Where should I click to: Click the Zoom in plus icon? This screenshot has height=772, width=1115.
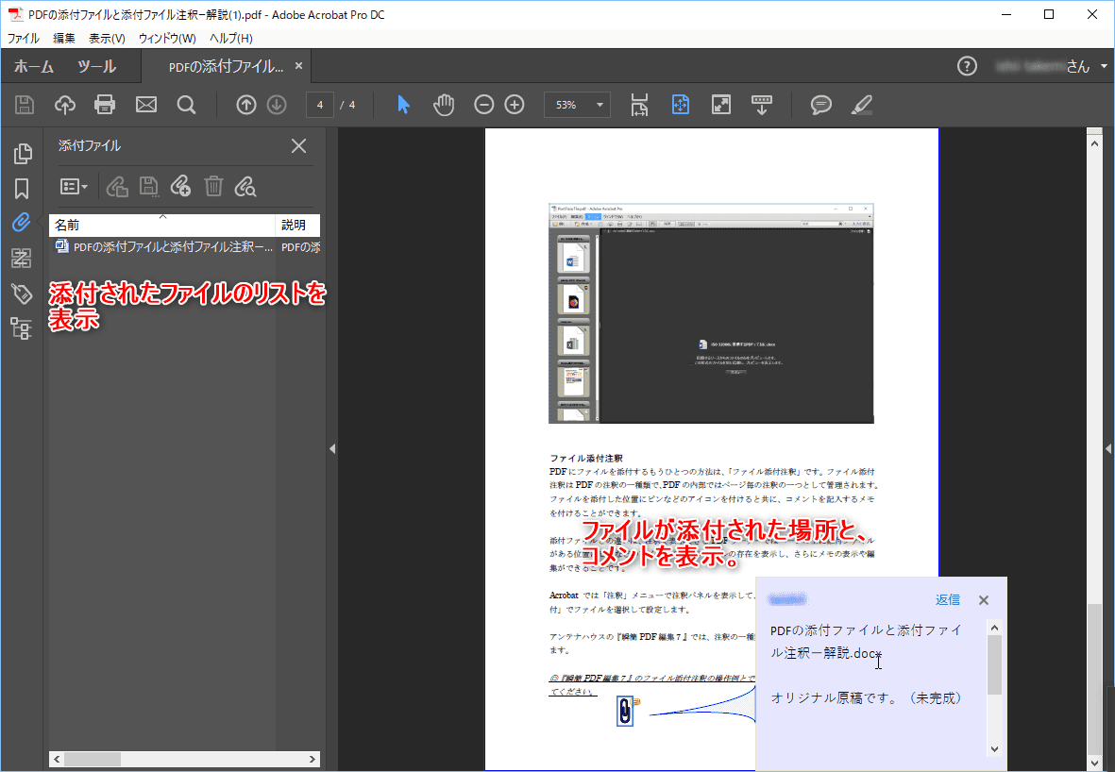pos(515,105)
